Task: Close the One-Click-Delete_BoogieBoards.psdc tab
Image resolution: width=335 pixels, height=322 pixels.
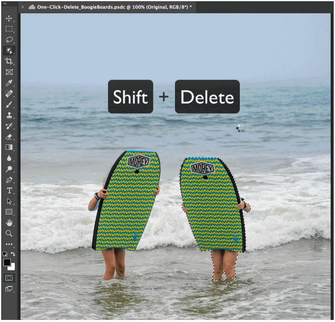Action: 23,7
